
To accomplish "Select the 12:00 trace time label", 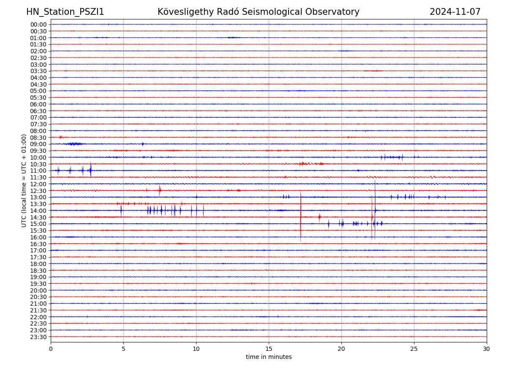I will pyautogui.click(x=38, y=184).
